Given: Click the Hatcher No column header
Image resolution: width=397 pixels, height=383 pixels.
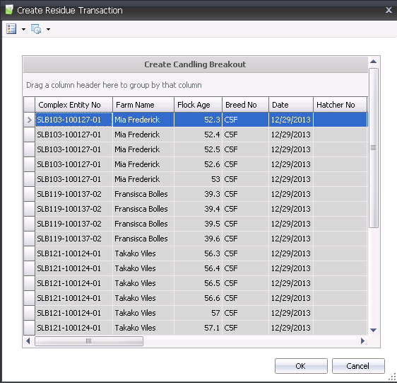Looking at the screenshot, I should [340, 105].
